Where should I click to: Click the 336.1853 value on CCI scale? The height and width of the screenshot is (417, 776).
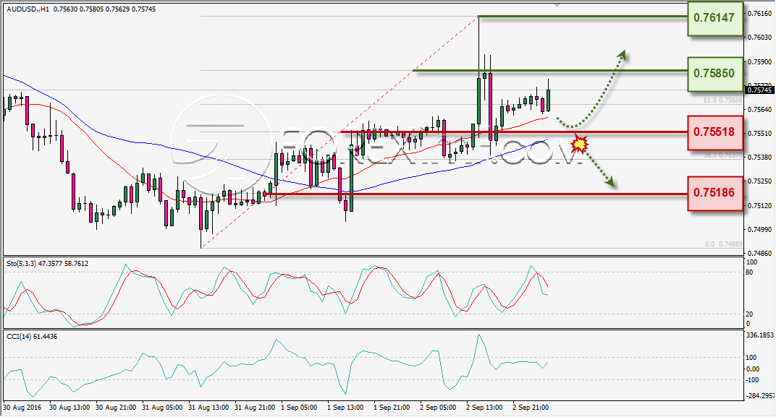pyautogui.click(x=759, y=335)
